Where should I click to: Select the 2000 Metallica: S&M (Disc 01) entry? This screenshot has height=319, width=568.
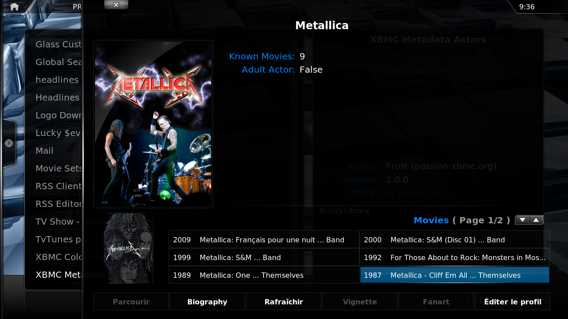pos(455,240)
